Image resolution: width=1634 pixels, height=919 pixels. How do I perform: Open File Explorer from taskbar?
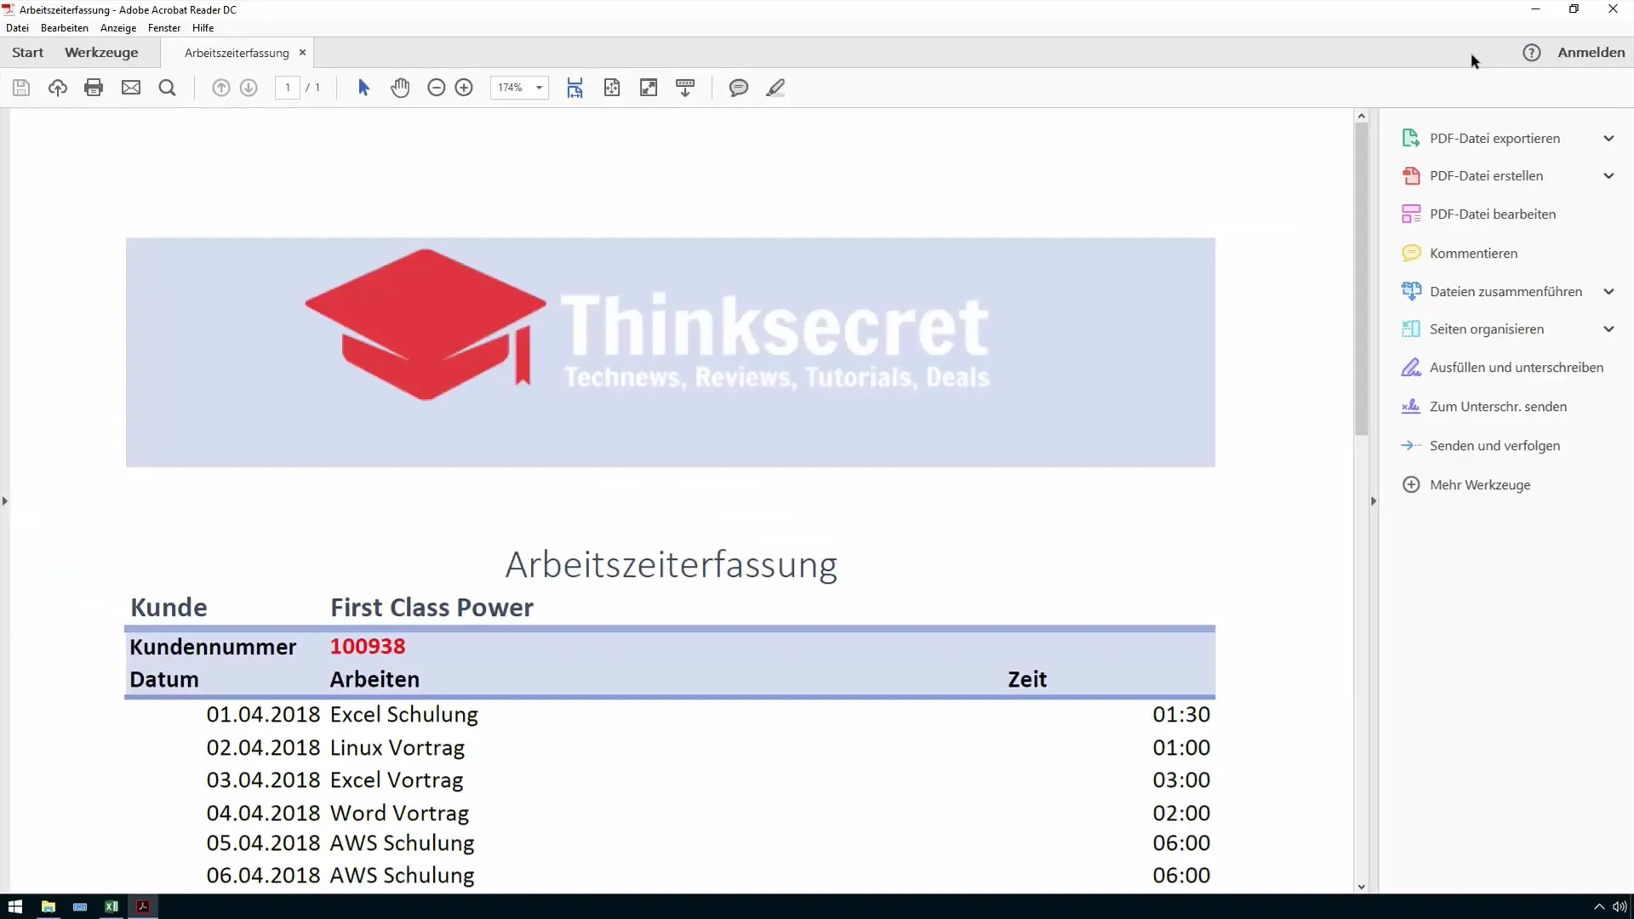(x=49, y=906)
